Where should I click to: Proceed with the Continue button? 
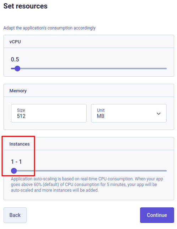pyautogui.click(x=157, y=215)
